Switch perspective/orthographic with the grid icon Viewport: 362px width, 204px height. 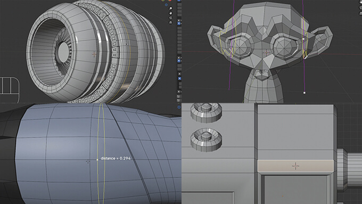coord(170,22)
